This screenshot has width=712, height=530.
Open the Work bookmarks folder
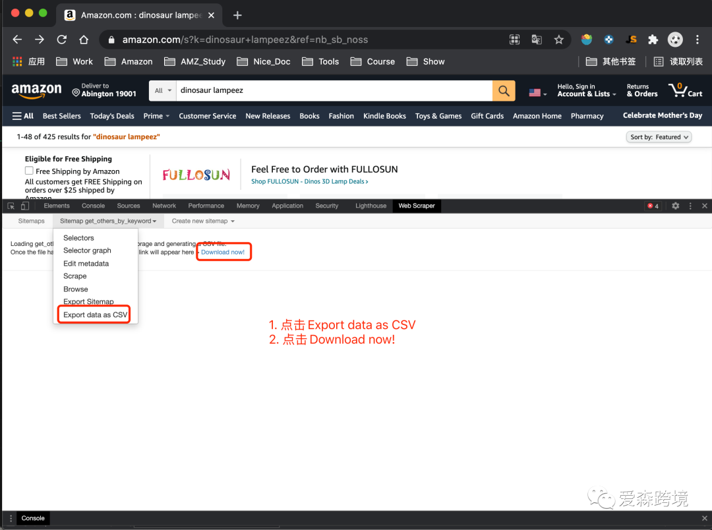tap(74, 61)
